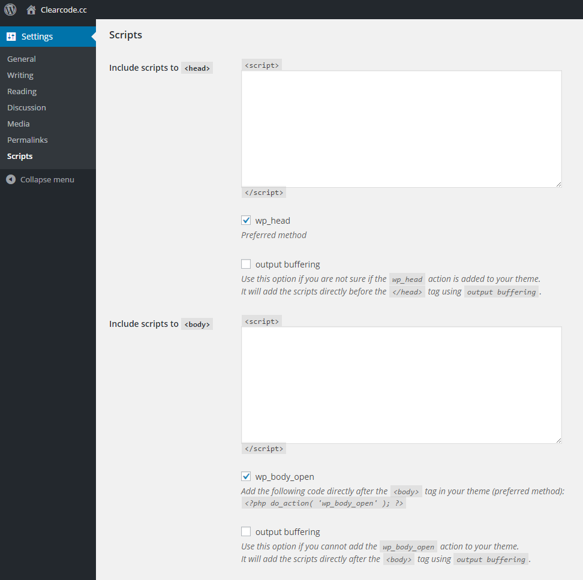
Task: Click the home icon beside Clearcode.cc
Action: [31, 10]
